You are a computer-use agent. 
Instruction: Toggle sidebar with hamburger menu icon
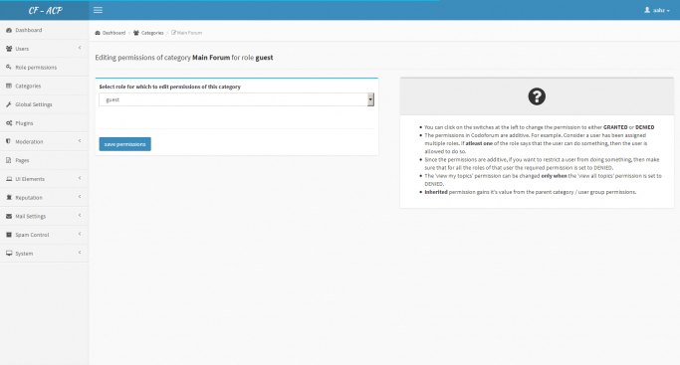click(98, 10)
